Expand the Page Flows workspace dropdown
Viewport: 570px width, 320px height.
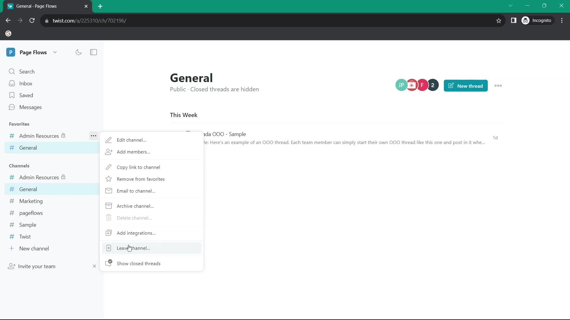click(55, 52)
